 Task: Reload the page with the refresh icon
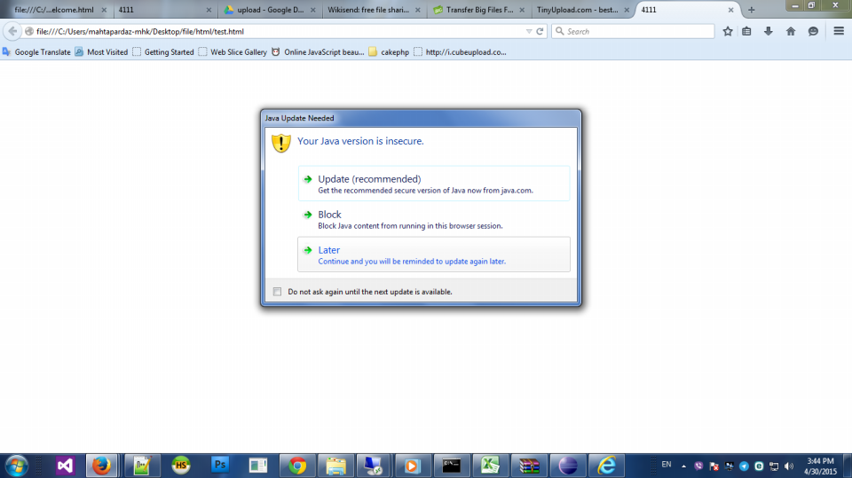[x=540, y=31]
